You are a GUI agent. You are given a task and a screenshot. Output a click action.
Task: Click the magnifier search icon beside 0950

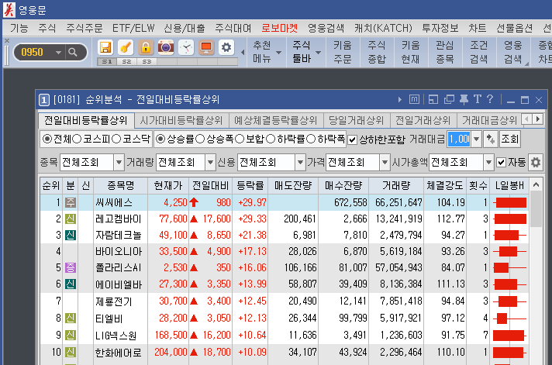73,53
